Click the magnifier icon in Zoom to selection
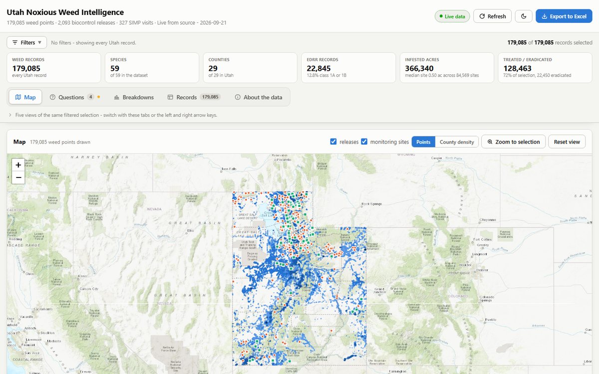 [x=490, y=142]
